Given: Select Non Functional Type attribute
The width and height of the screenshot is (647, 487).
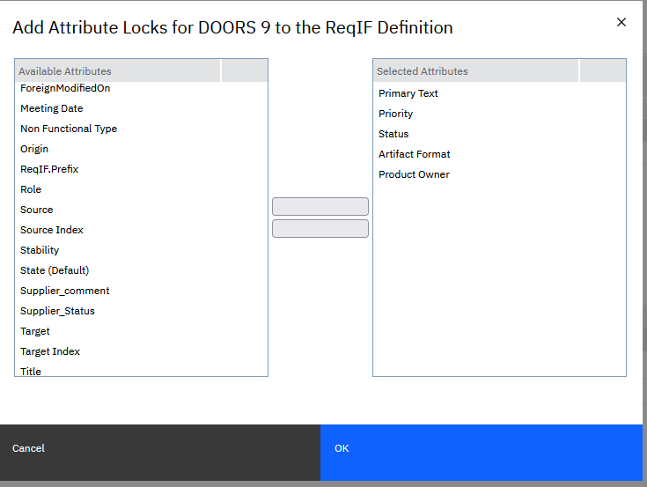Looking at the screenshot, I should 69,129.
